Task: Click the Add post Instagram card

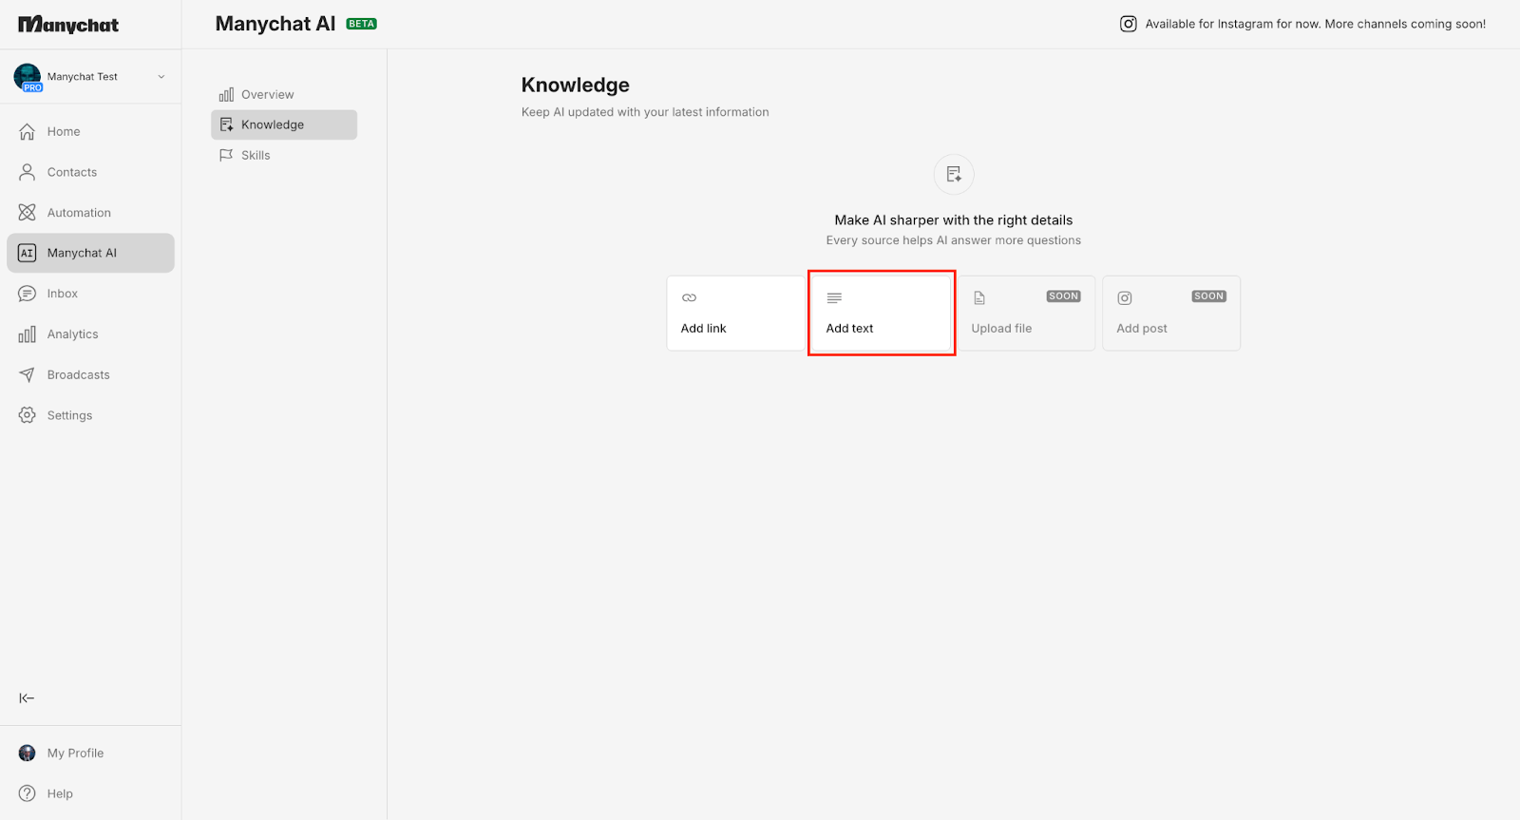Action: (1170, 314)
